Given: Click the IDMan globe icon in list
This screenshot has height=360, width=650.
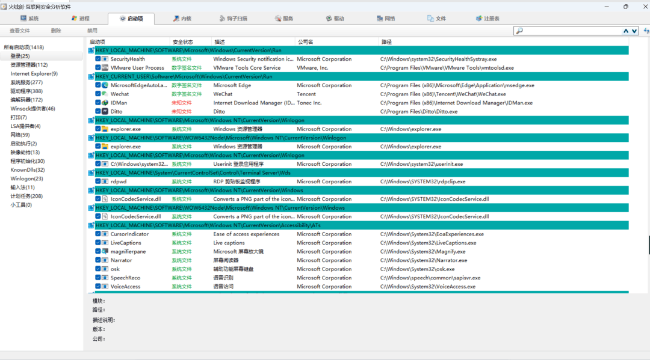Looking at the screenshot, I should tap(105, 103).
